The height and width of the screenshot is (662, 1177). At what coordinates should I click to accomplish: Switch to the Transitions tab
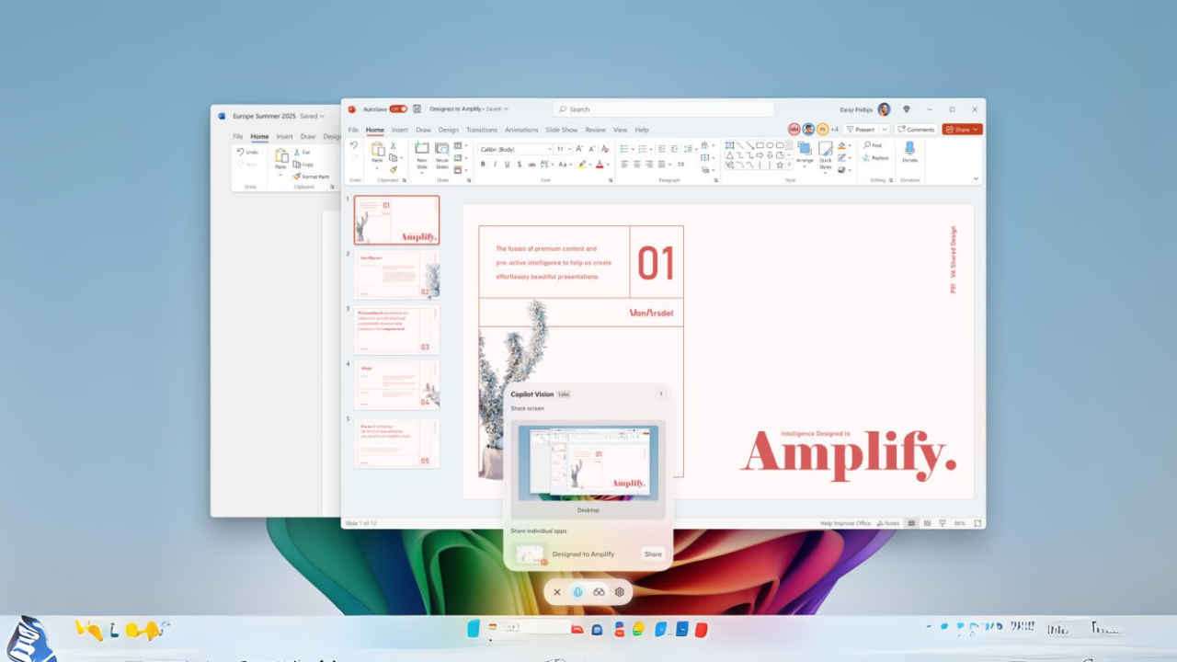pyautogui.click(x=481, y=130)
